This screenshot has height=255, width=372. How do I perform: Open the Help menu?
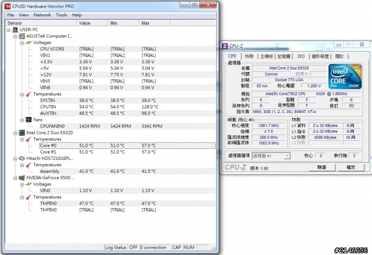77,15
